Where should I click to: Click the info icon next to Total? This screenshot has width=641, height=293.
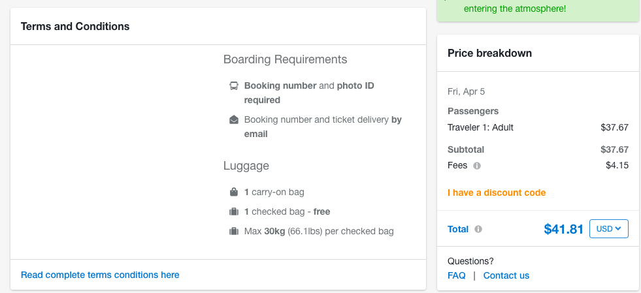click(478, 229)
